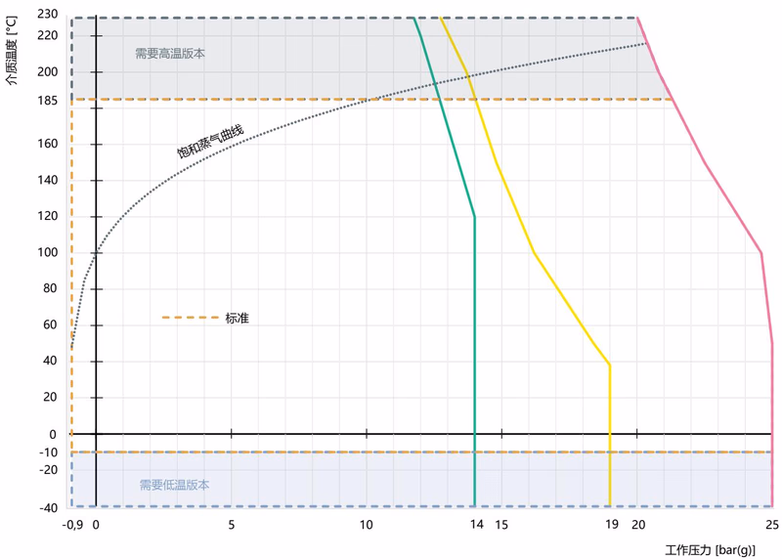782x560 pixels.
Task: Click the x-axis value 20
Action: [638, 525]
